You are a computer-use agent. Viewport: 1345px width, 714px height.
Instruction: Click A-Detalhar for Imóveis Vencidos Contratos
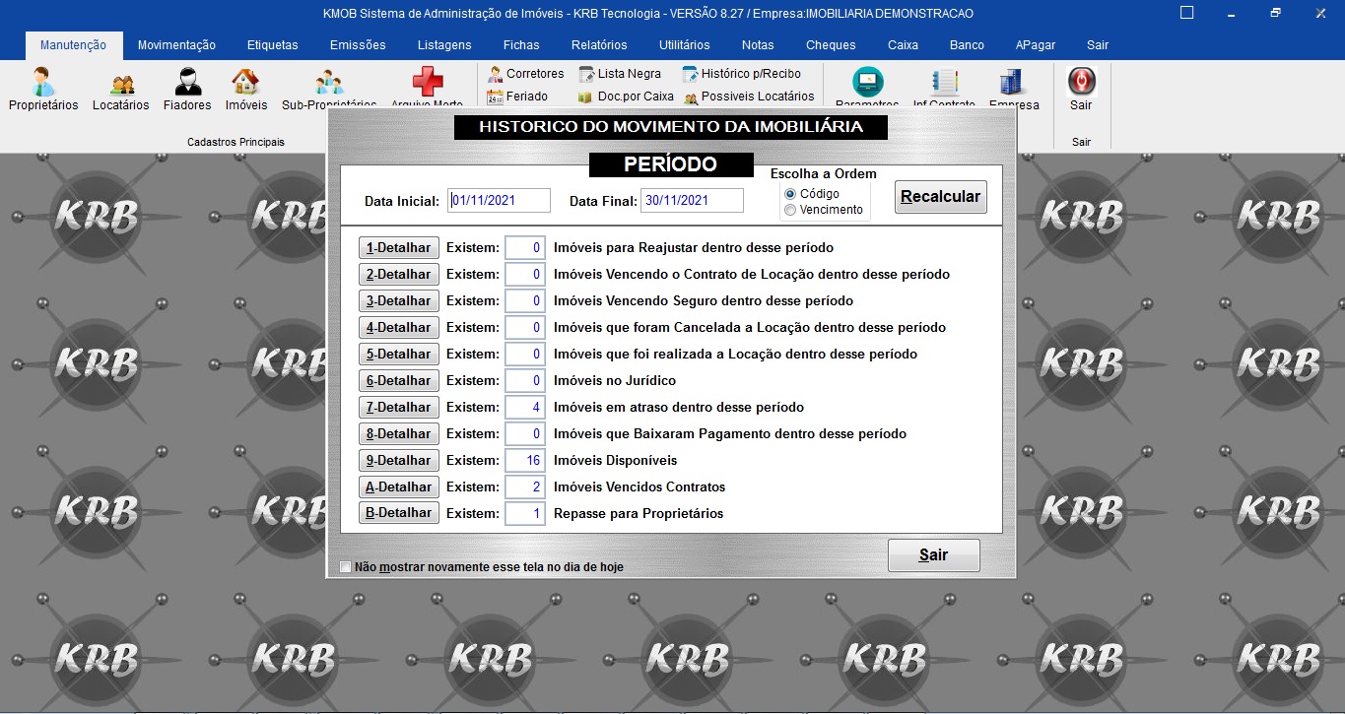click(x=399, y=487)
